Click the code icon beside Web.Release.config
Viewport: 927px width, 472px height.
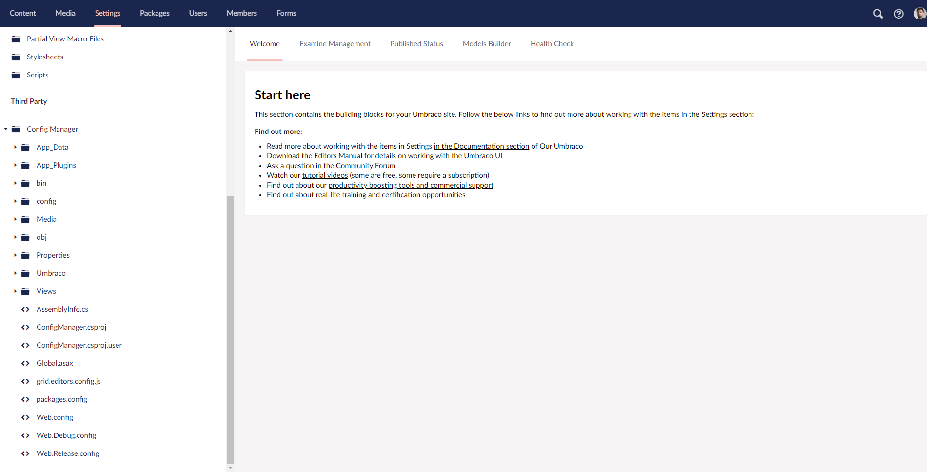(25, 453)
